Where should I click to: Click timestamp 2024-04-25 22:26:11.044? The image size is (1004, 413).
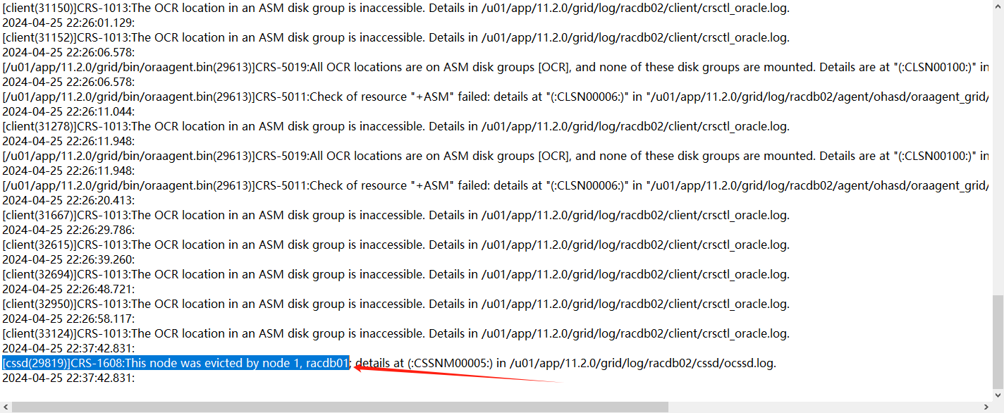(x=68, y=111)
